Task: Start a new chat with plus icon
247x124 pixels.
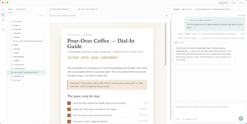Action: 235,9
